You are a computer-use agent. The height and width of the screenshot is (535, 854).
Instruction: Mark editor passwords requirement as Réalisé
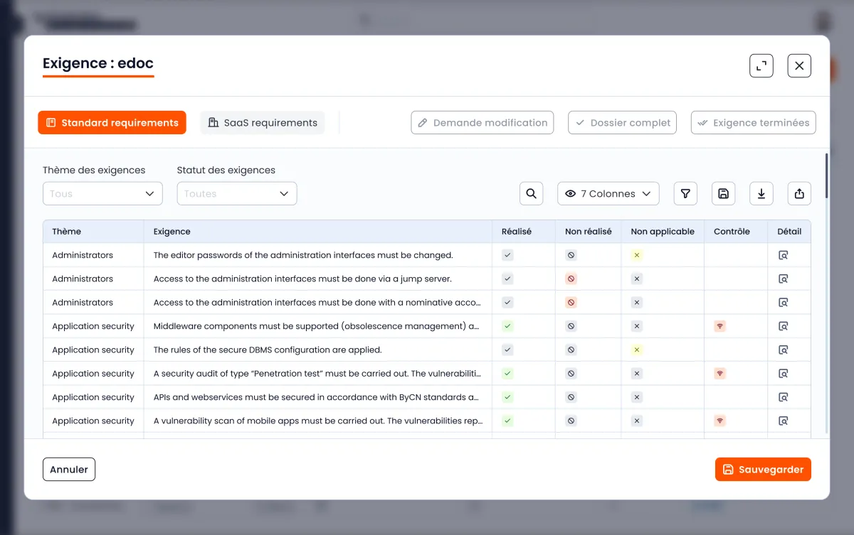507,255
